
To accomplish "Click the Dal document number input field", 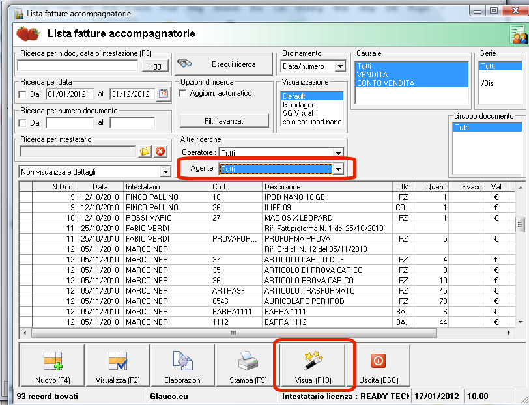I will 70,123.
